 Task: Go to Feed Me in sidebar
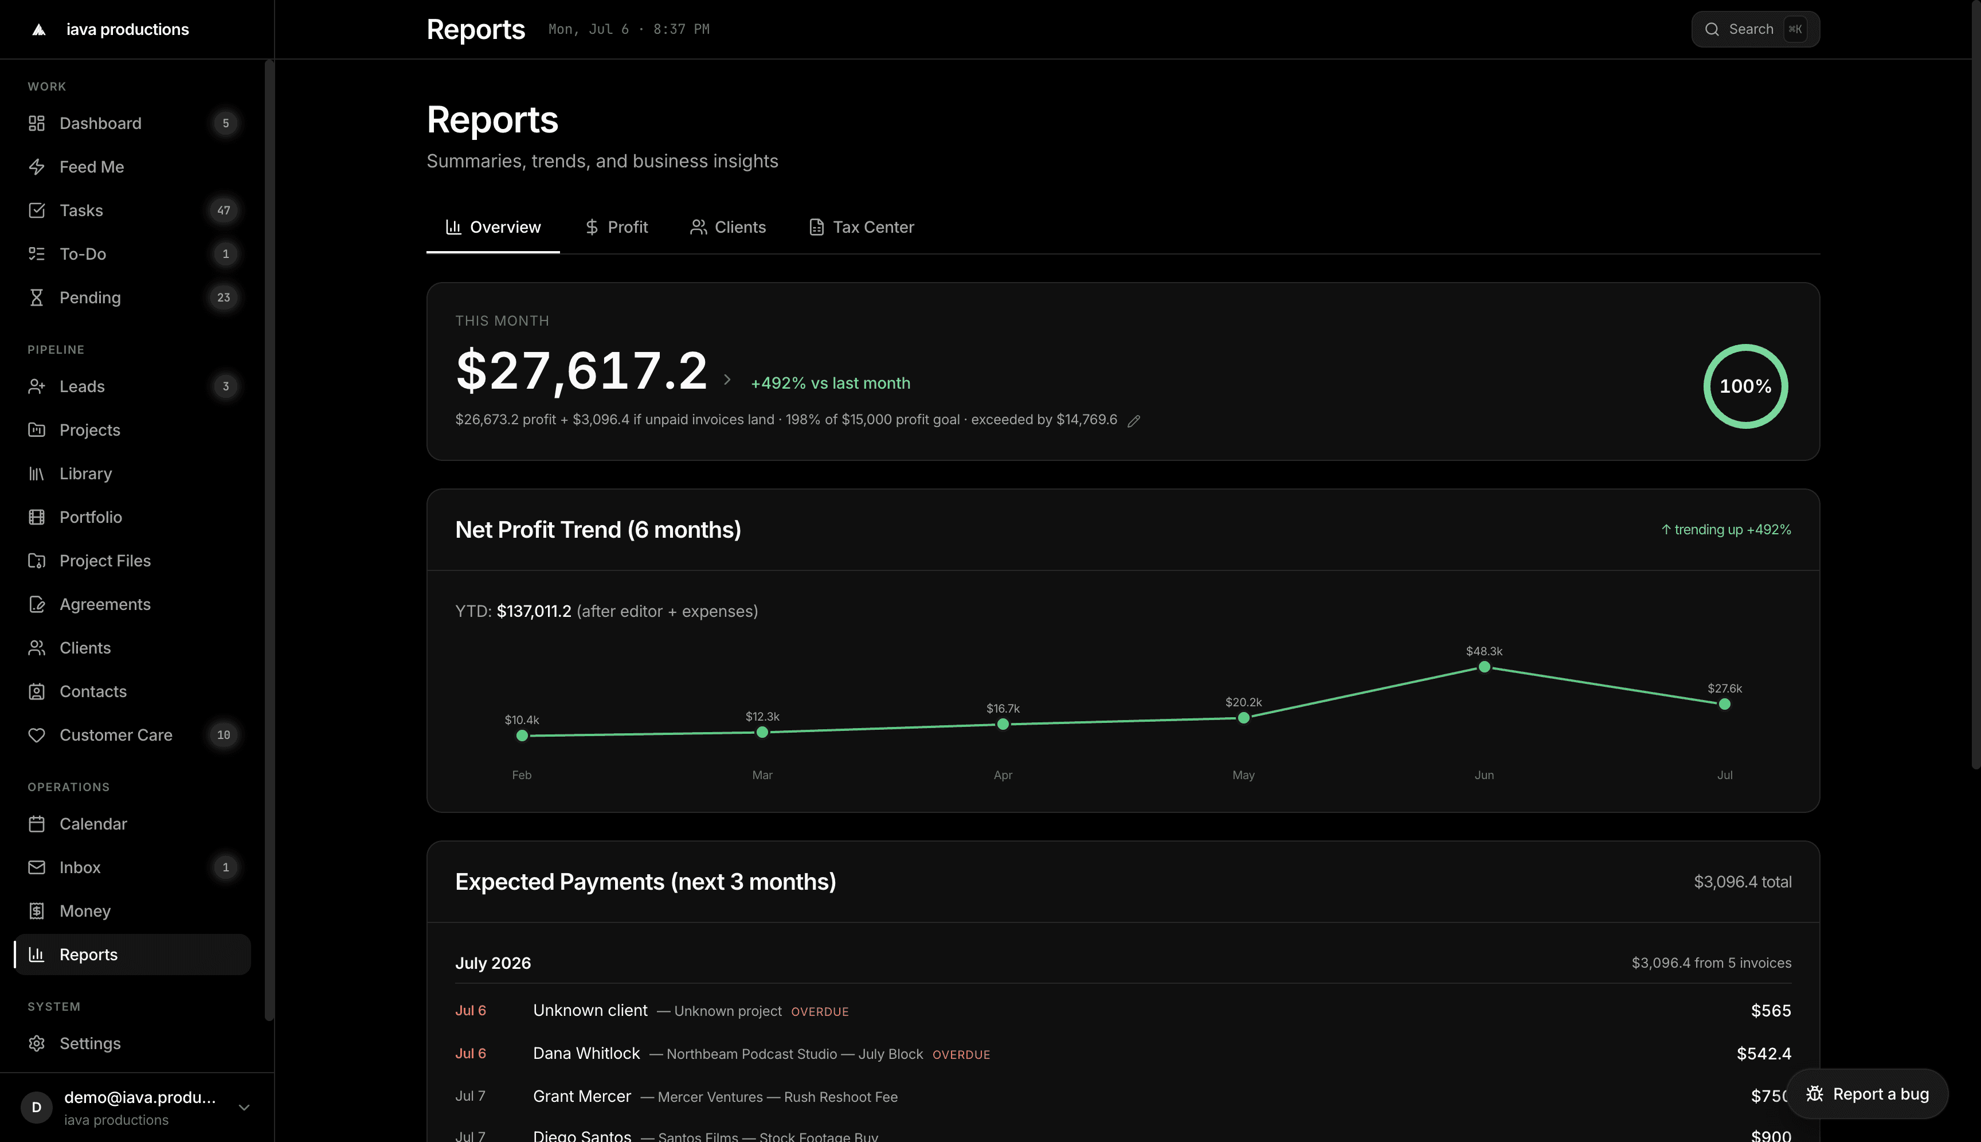[132, 167]
